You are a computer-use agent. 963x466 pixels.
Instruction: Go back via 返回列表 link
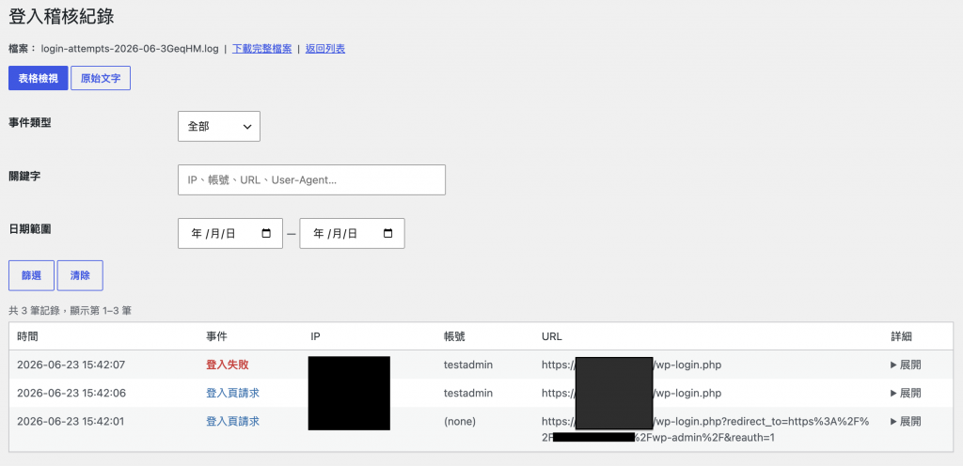click(x=324, y=49)
